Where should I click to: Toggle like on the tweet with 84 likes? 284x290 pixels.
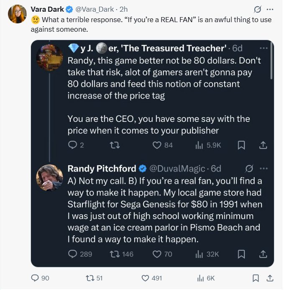tap(163, 145)
